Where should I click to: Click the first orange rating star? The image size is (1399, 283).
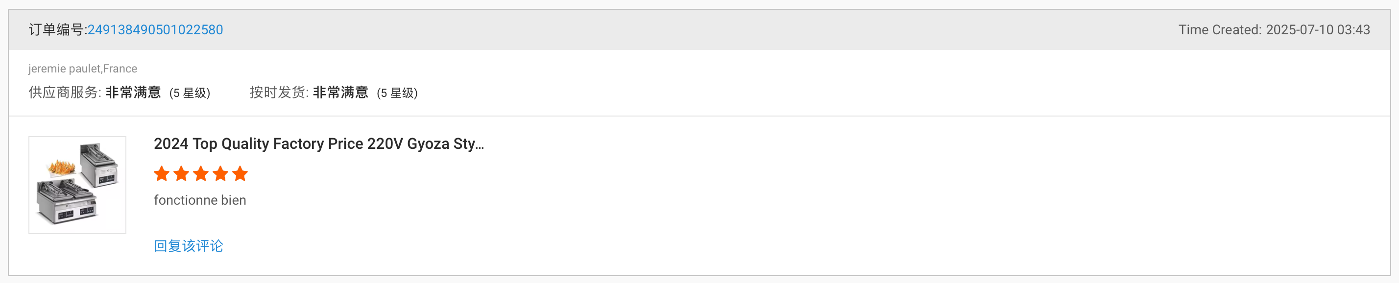tap(162, 174)
